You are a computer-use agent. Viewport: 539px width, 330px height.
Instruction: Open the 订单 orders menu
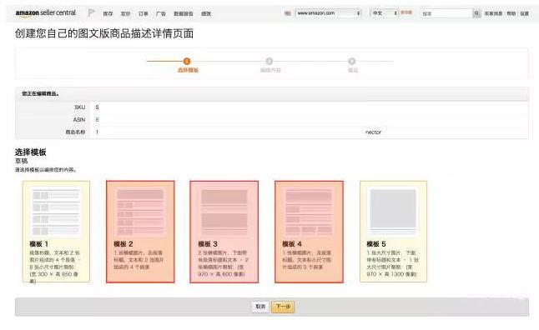tap(143, 13)
